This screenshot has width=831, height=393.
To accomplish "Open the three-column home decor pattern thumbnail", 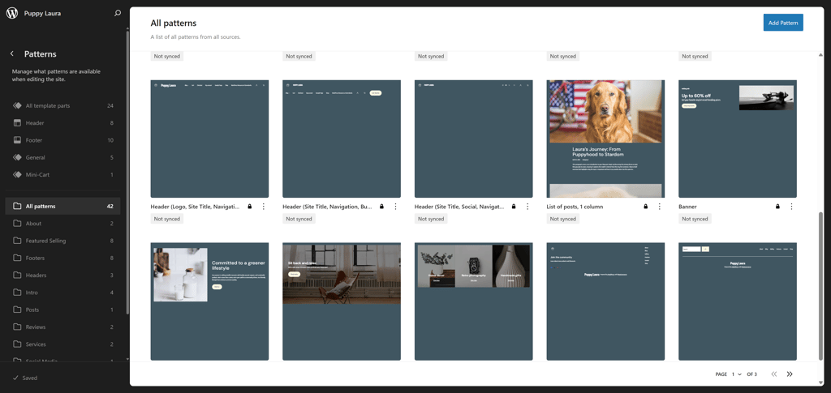I will (x=473, y=301).
